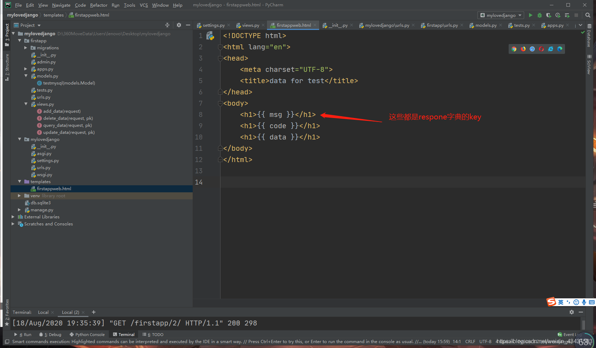Show hidden editor tabs chevron

tap(581, 25)
